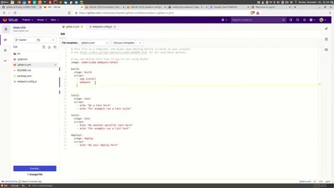334x188 pixels.
Task: Close the webpack.config.js editor tab
Action: (115, 27)
